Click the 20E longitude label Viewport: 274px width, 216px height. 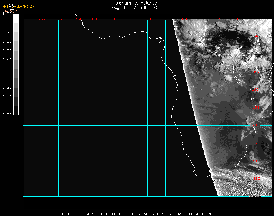coord(202,19)
